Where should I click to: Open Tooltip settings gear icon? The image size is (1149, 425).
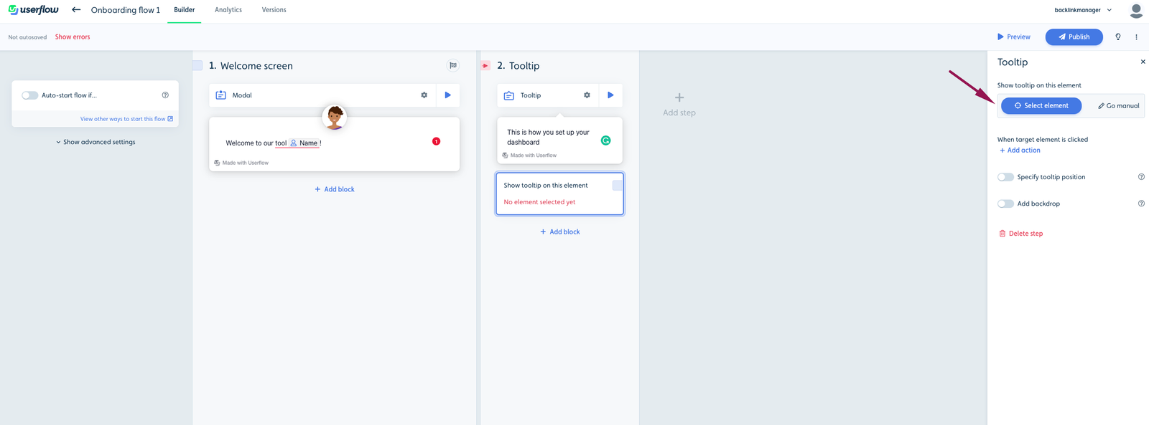587,95
